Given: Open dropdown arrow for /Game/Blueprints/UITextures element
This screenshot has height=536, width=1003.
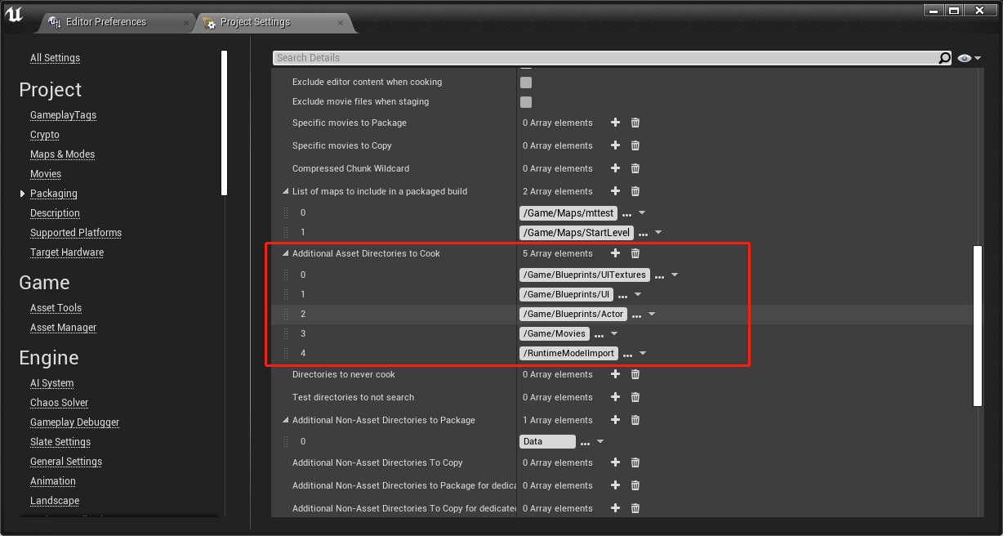Looking at the screenshot, I should pos(675,275).
